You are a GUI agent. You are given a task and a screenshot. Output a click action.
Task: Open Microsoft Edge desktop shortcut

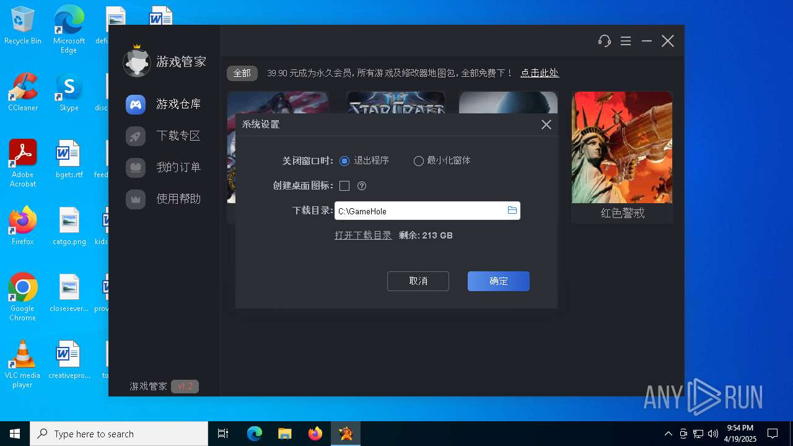69,30
